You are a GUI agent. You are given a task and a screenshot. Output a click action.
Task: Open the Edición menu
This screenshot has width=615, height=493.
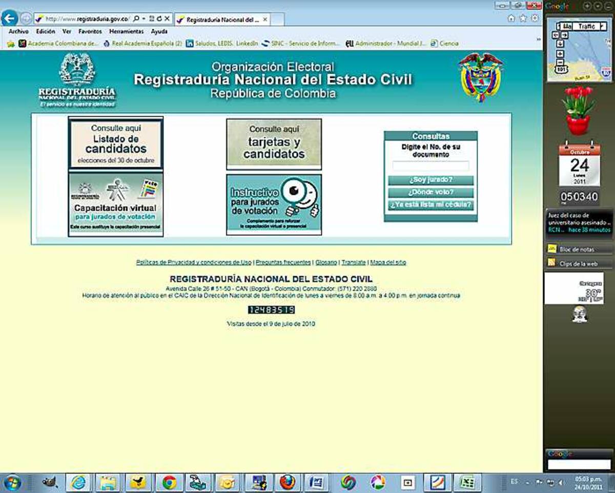45,32
